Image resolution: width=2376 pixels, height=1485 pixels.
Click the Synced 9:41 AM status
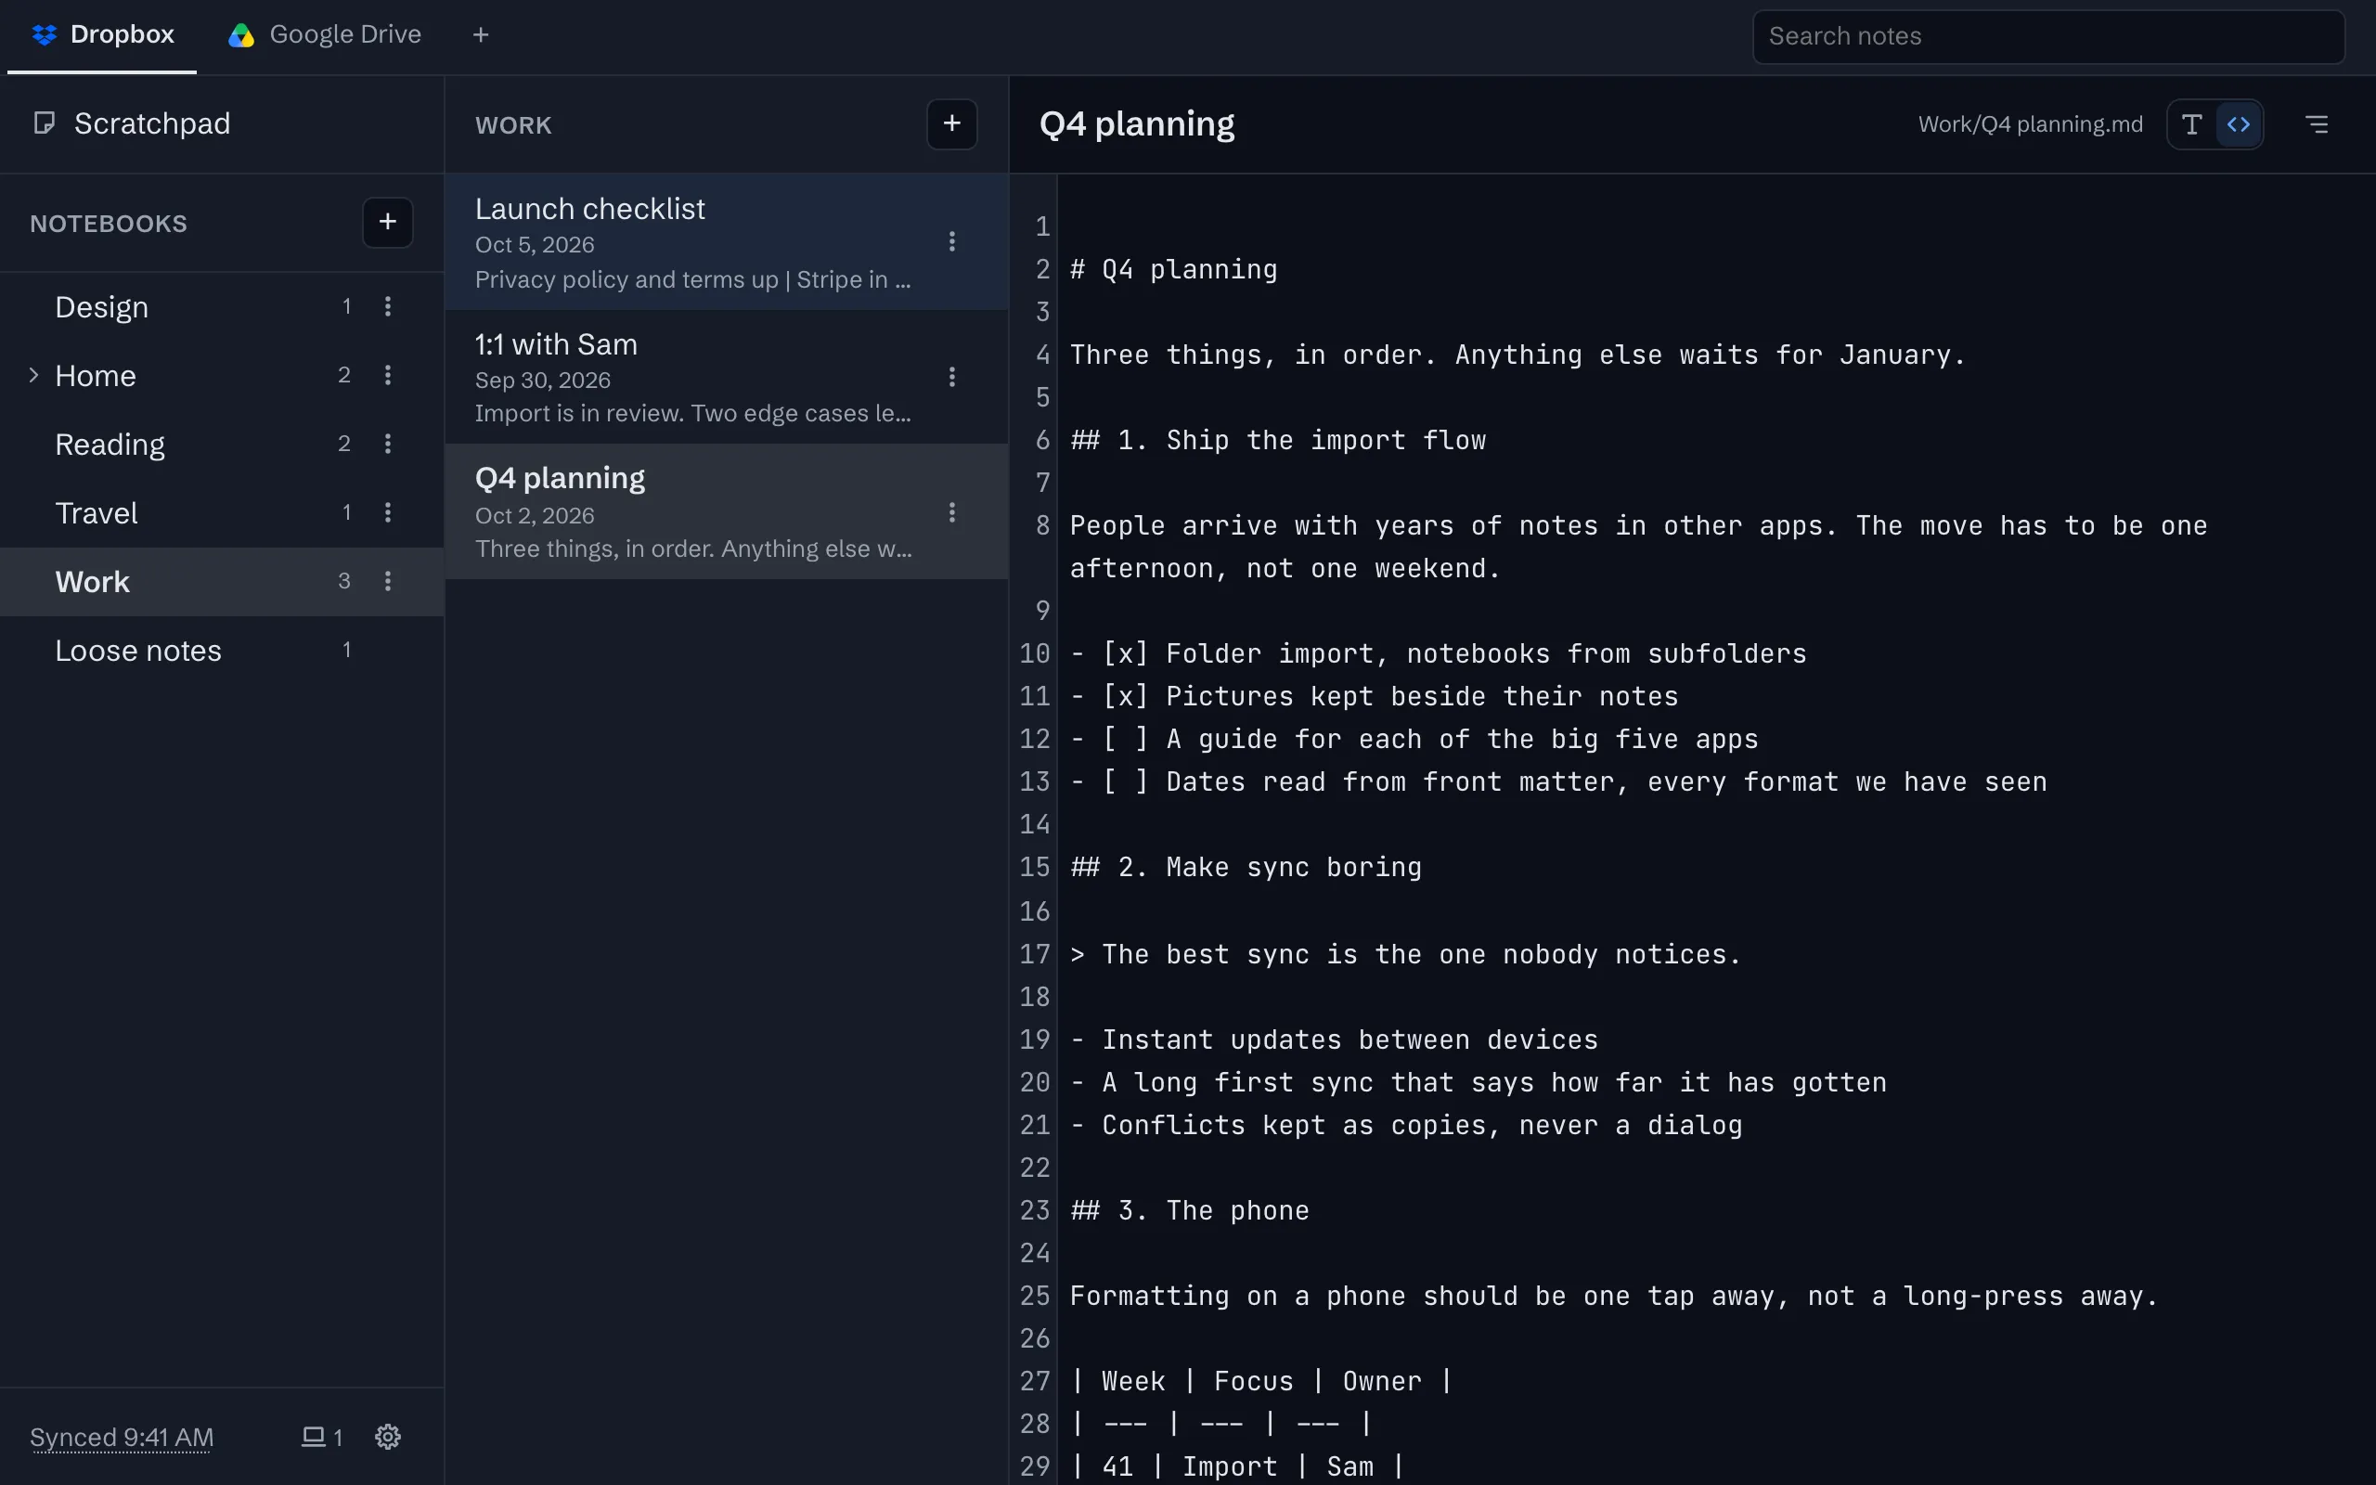pos(122,1437)
